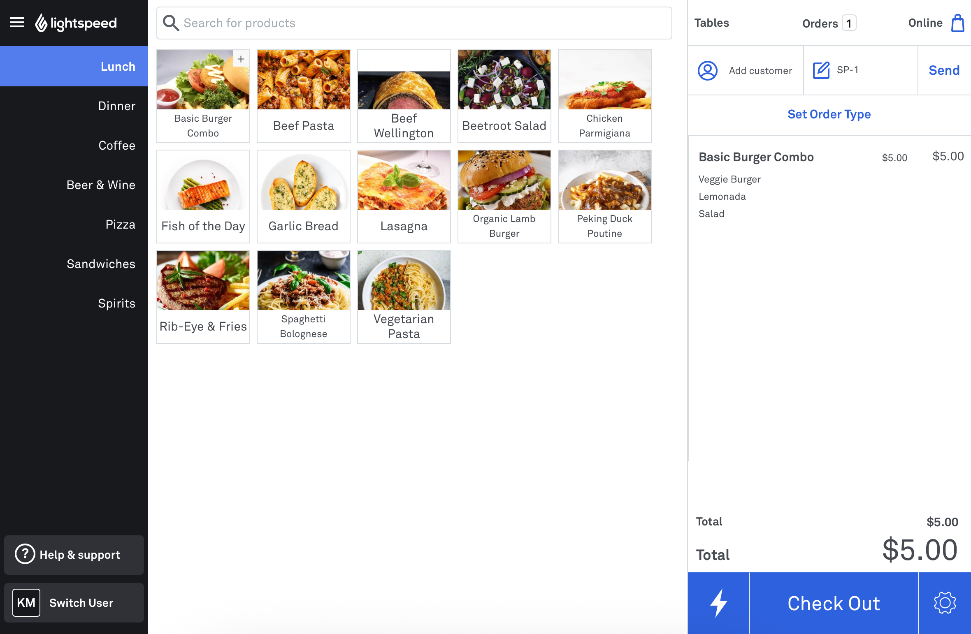Open the hamburger menu icon

pos(17,23)
